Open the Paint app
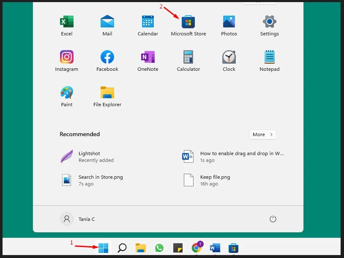The height and width of the screenshot is (258, 344). 67,96
